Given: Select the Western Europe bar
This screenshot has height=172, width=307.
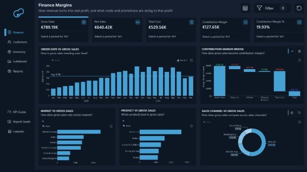Looking at the screenshot, I should tap(79, 132).
